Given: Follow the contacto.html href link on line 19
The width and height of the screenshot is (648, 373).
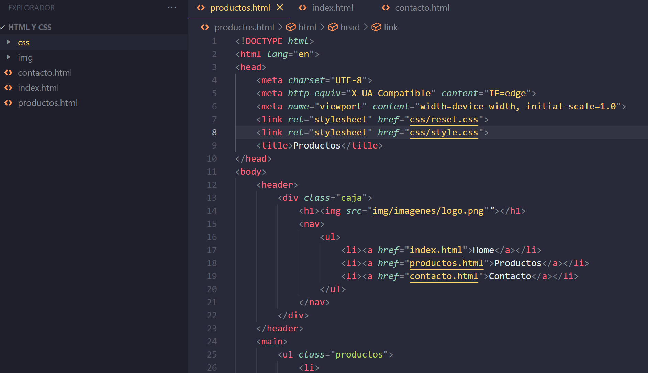Looking at the screenshot, I should (444, 276).
